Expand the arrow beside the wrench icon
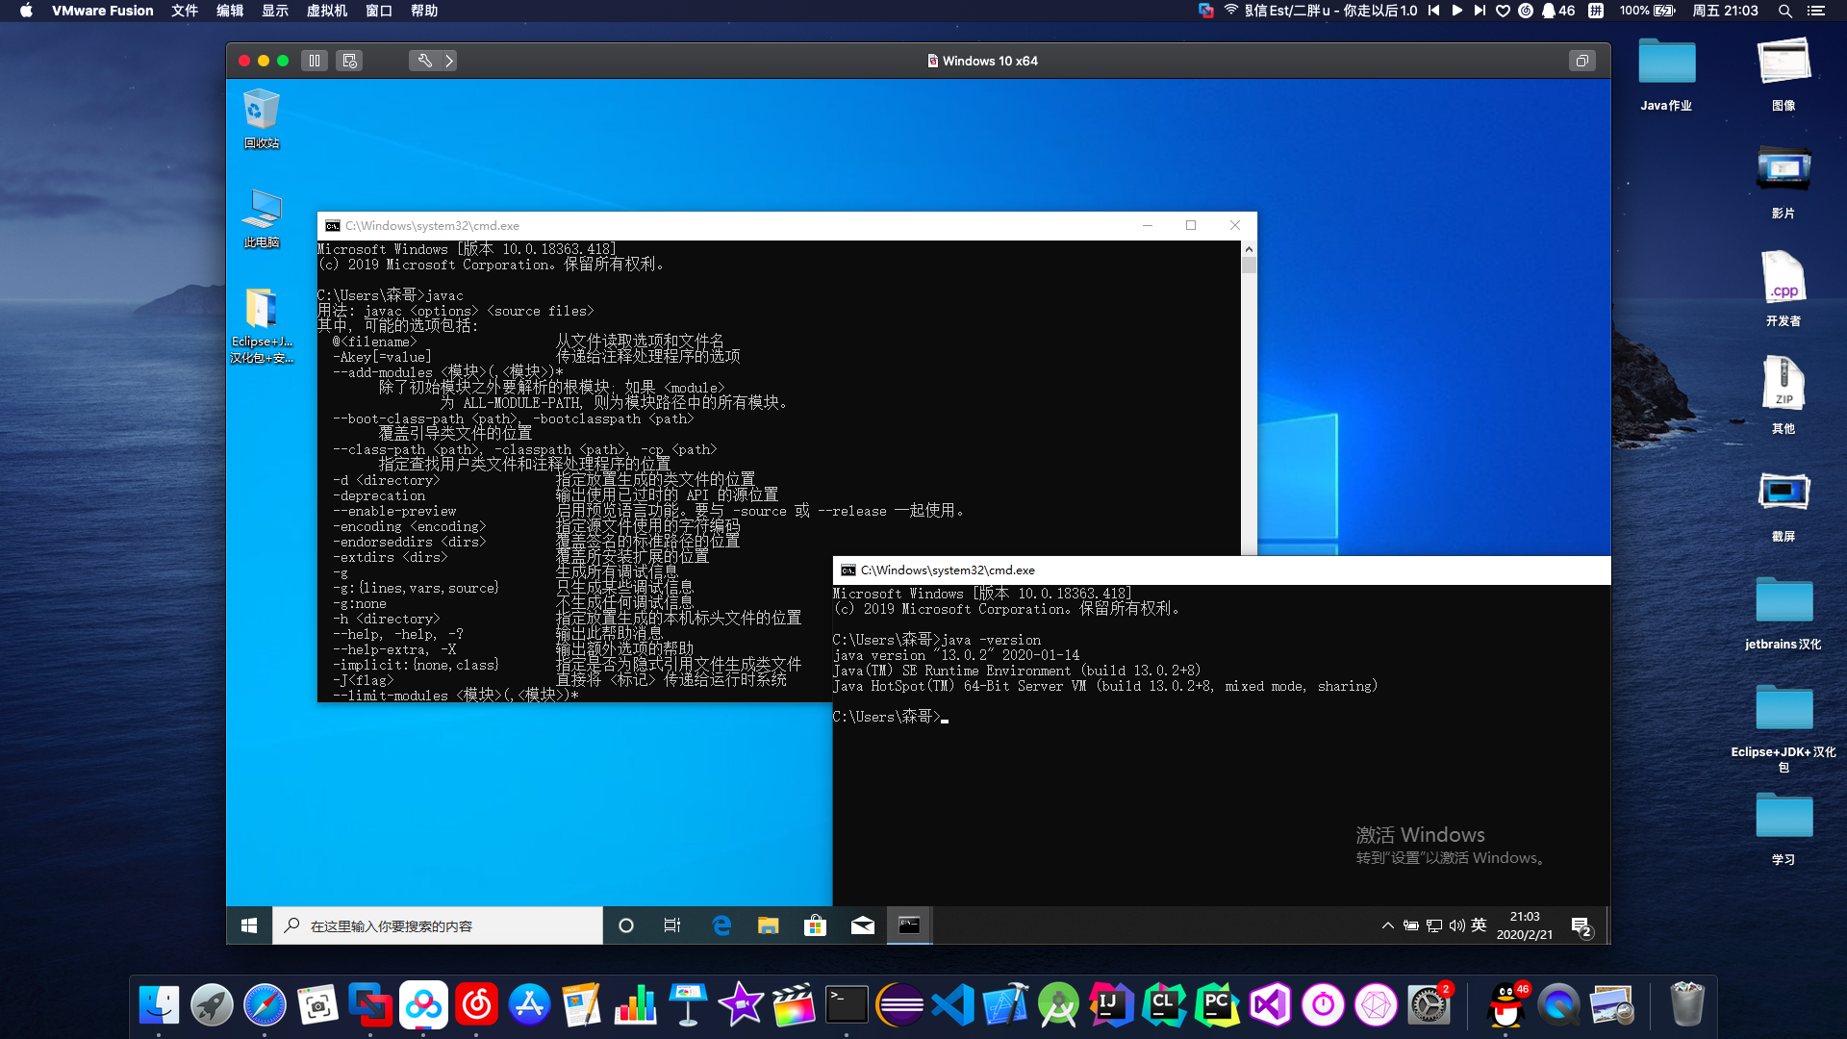Viewport: 1847px width, 1039px height. tap(449, 61)
